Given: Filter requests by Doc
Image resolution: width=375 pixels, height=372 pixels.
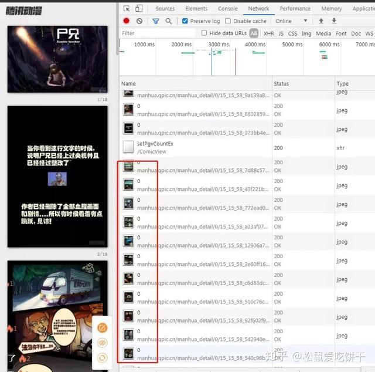Looking at the screenshot, I should coord(356,33).
